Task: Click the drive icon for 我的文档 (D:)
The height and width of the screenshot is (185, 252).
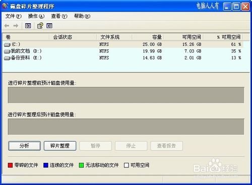Action: tap(7, 51)
